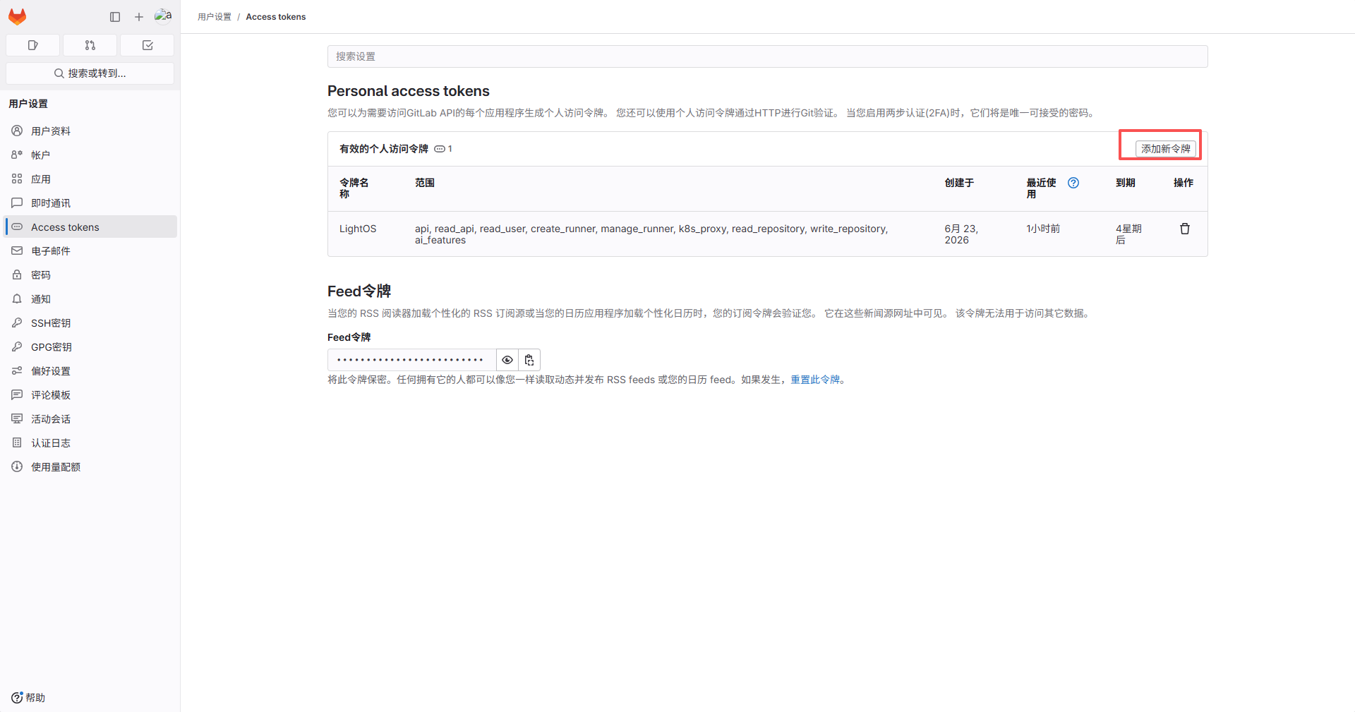Select Access tokens in sidebar
Viewport: 1355px width, 712px height.
coord(90,227)
